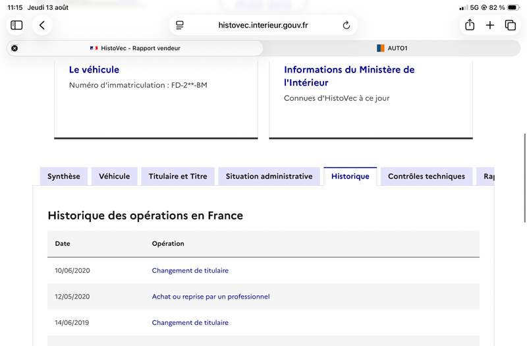Open the Contrôles techniques tab
The height and width of the screenshot is (346, 527).
point(426,176)
